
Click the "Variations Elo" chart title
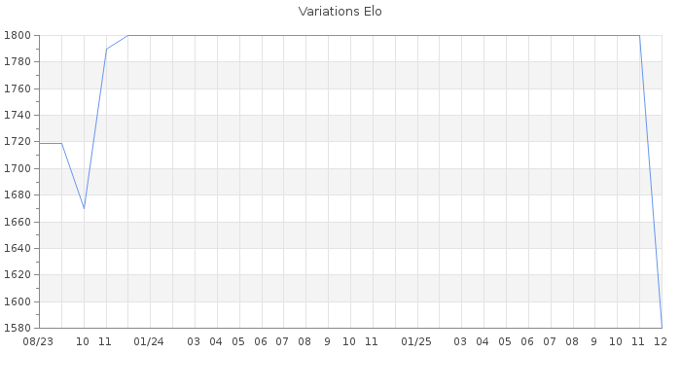click(x=340, y=12)
